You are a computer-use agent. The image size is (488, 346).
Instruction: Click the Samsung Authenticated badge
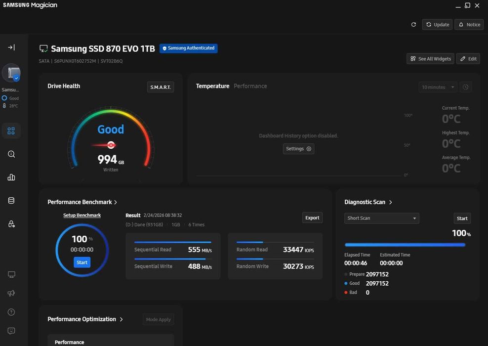188,48
